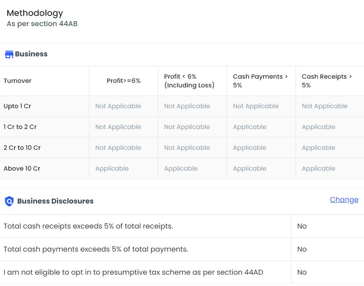Click the total cash receipts exceeds 5% statement
This screenshot has height=286, width=364.
(88, 226)
